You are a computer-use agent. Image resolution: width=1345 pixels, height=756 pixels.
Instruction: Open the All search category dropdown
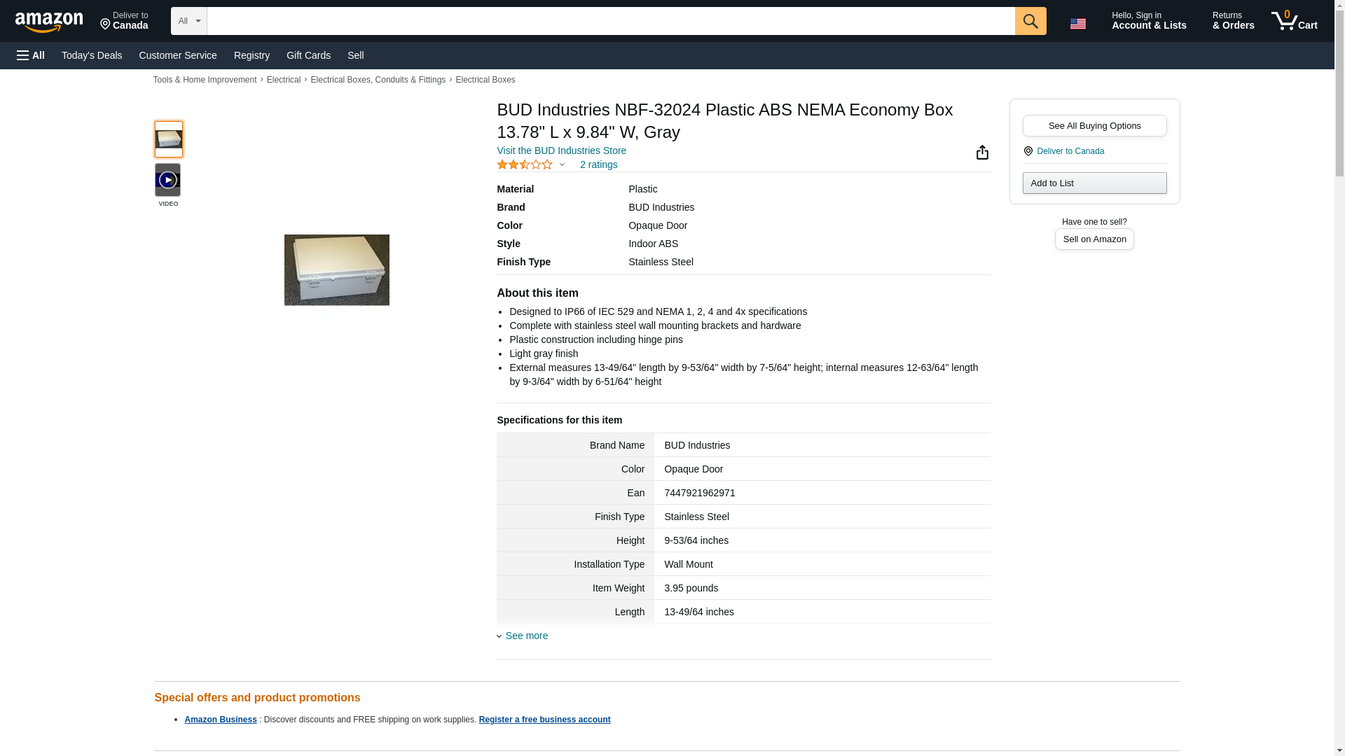point(188,21)
